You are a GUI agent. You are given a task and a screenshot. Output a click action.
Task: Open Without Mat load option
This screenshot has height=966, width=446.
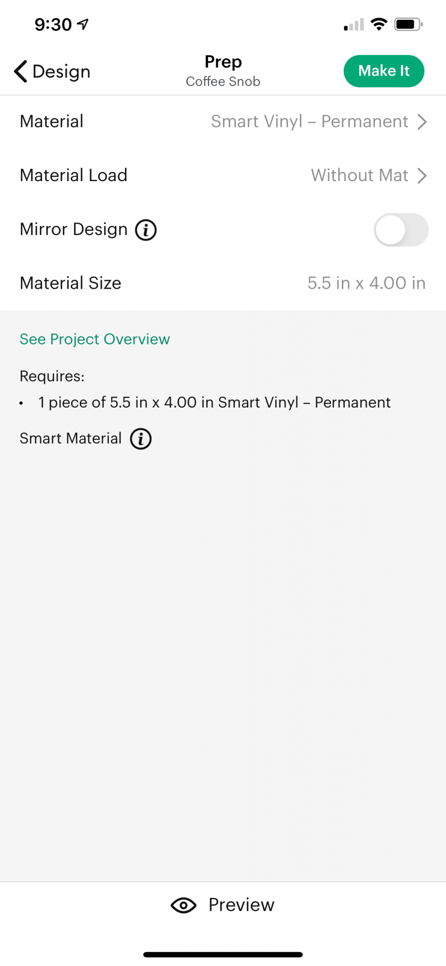coord(359,175)
